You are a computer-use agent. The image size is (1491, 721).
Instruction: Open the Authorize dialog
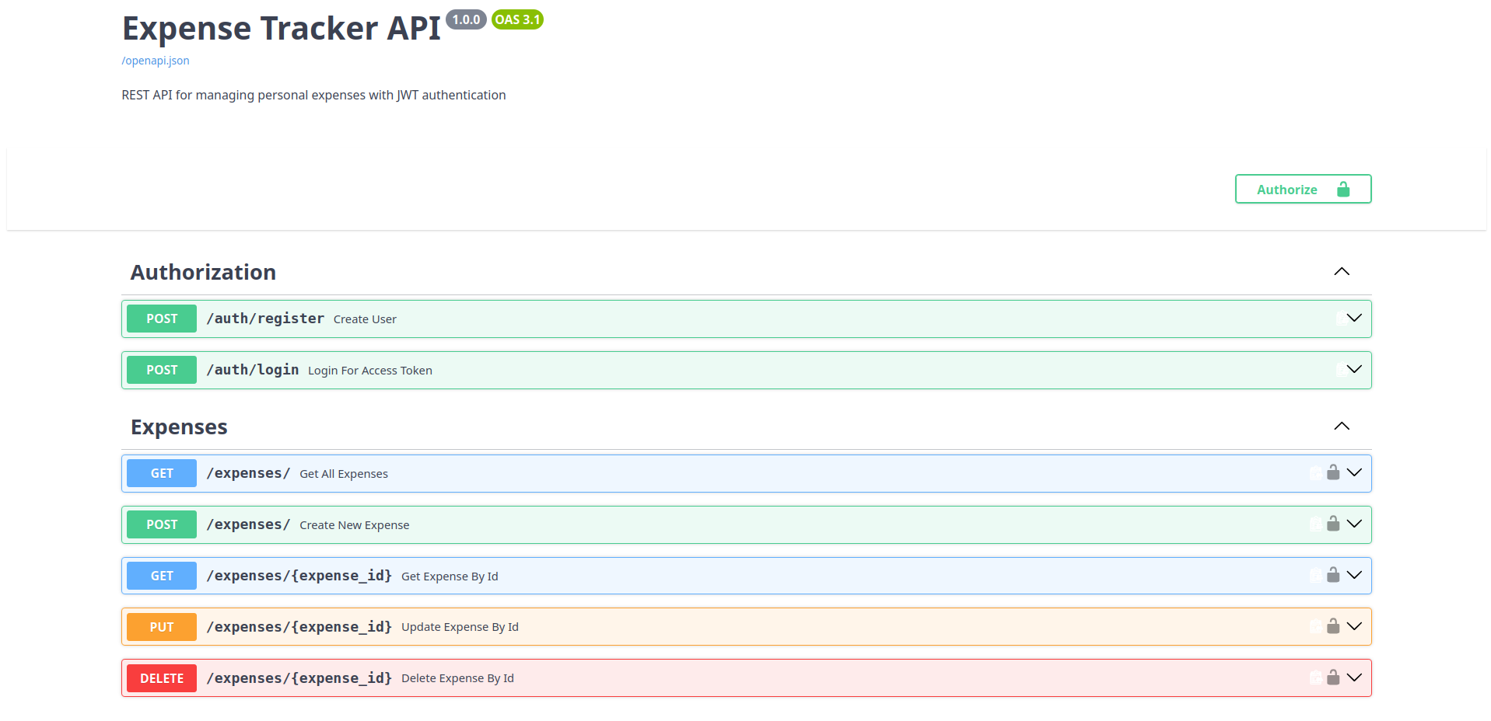pos(1303,189)
